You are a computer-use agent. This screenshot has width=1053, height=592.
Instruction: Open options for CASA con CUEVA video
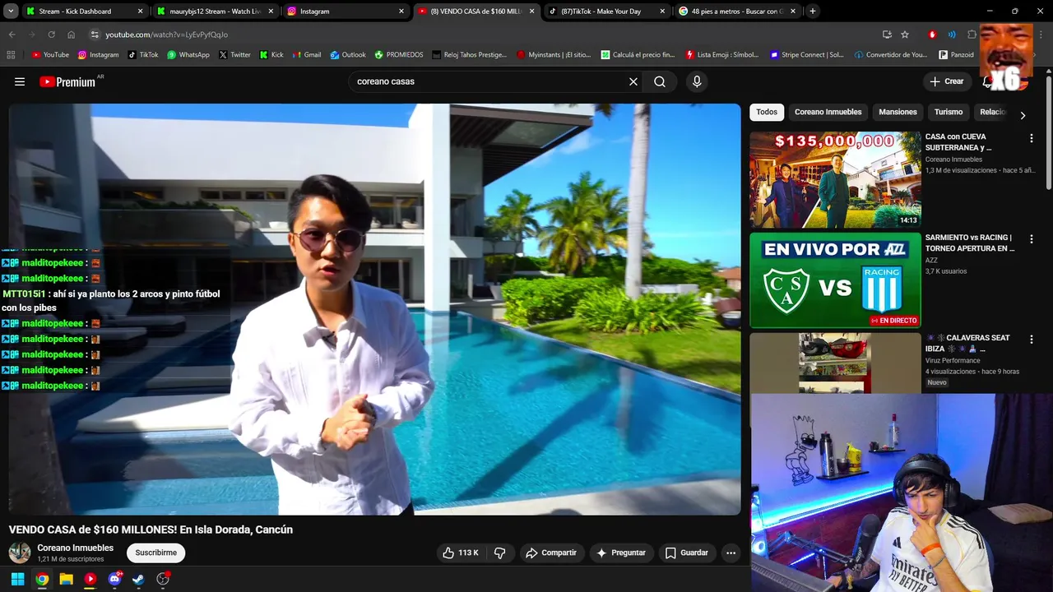coord(1031,138)
